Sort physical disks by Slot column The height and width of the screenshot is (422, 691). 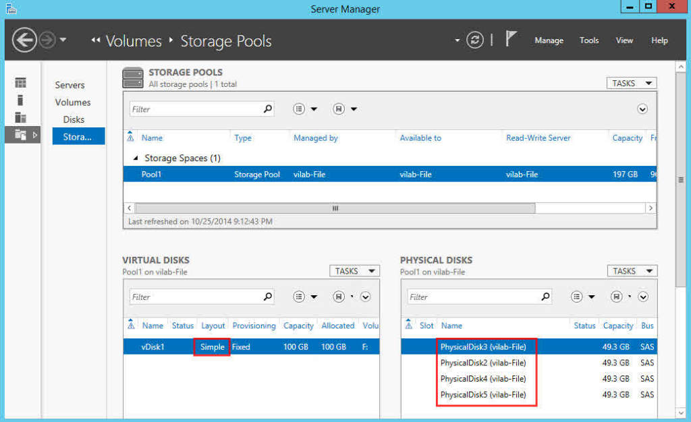(x=426, y=326)
